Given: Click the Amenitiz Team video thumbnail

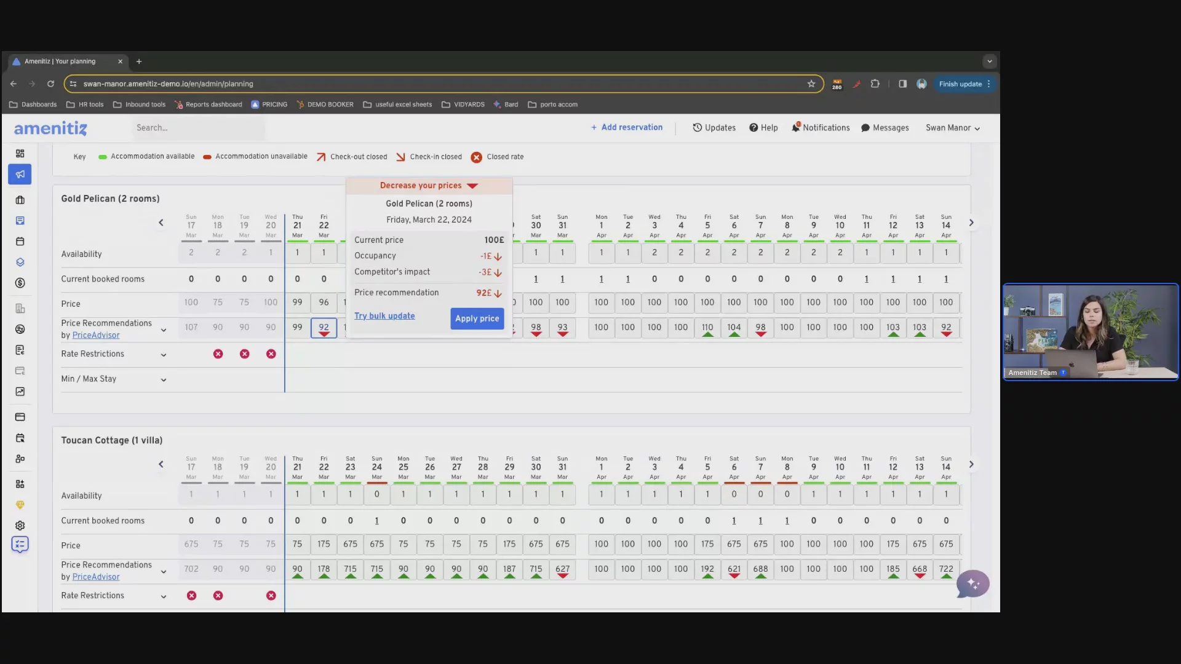Looking at the screenshot, I should coord(1091,332).
